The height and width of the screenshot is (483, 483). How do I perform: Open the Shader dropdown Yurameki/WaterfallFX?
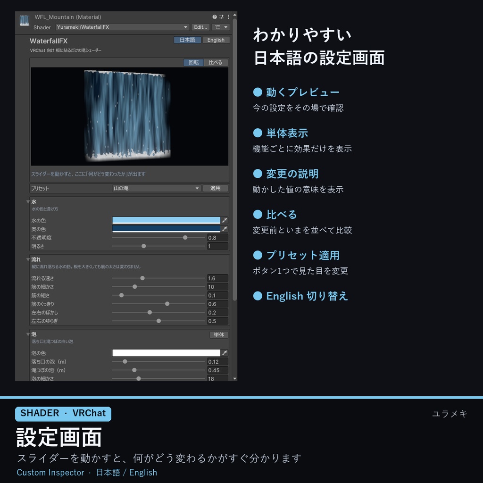pos(122,27)
